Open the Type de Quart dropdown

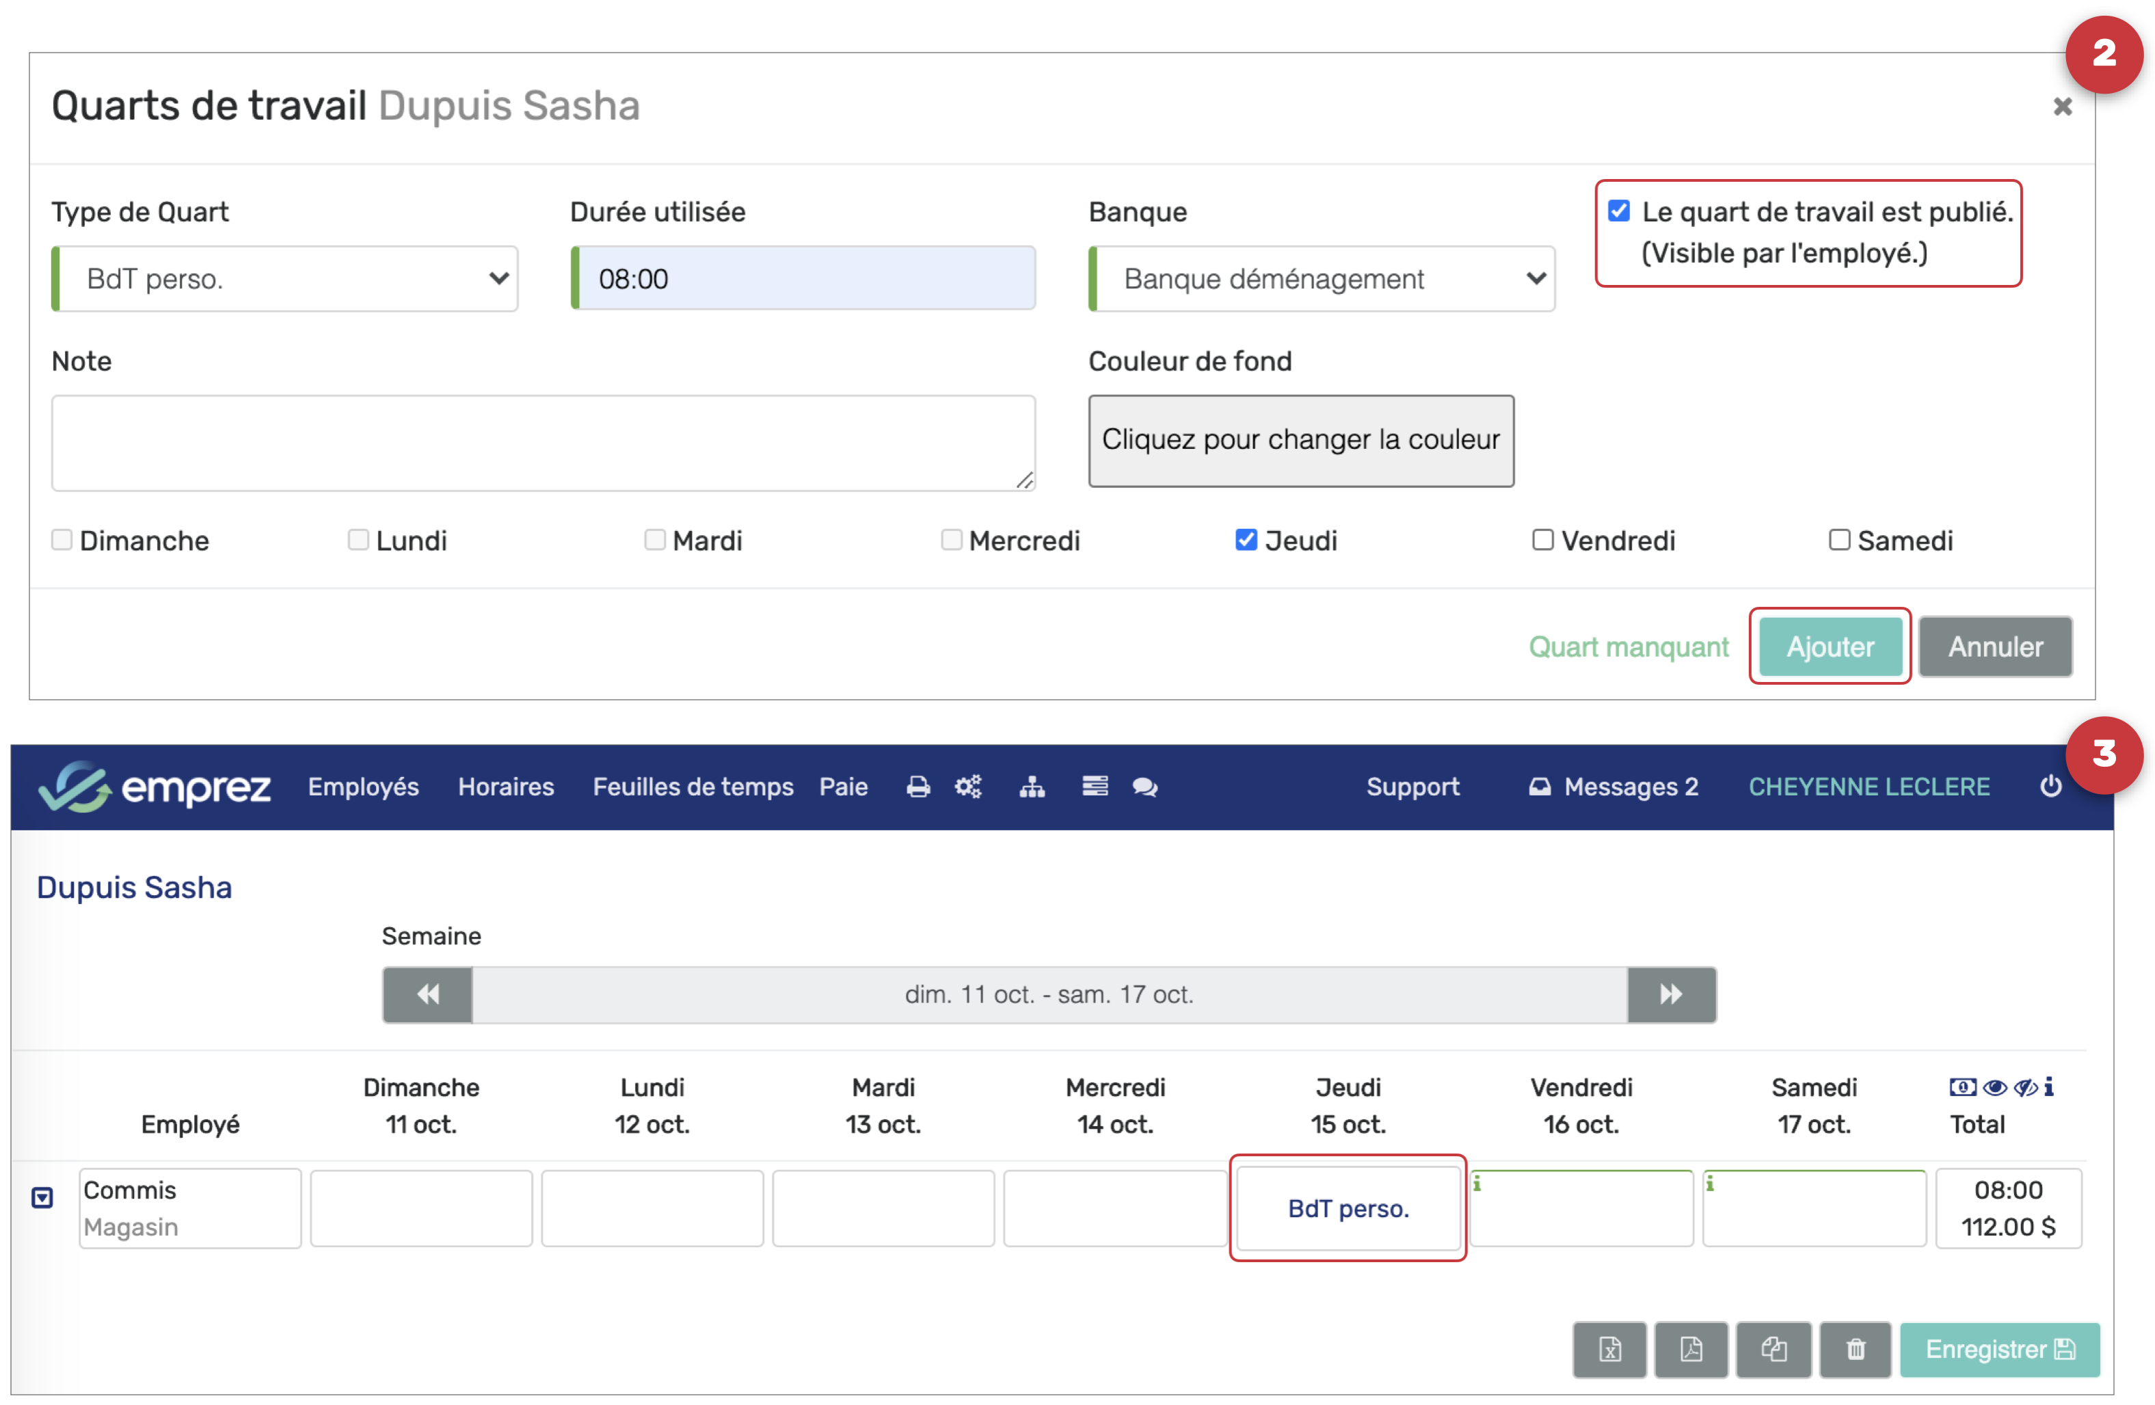point(285,279)
